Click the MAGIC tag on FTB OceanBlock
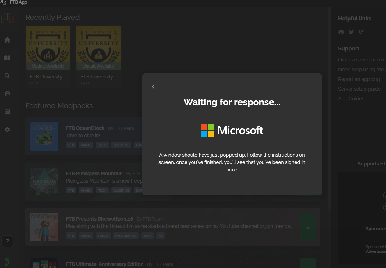 coord(86,145)
